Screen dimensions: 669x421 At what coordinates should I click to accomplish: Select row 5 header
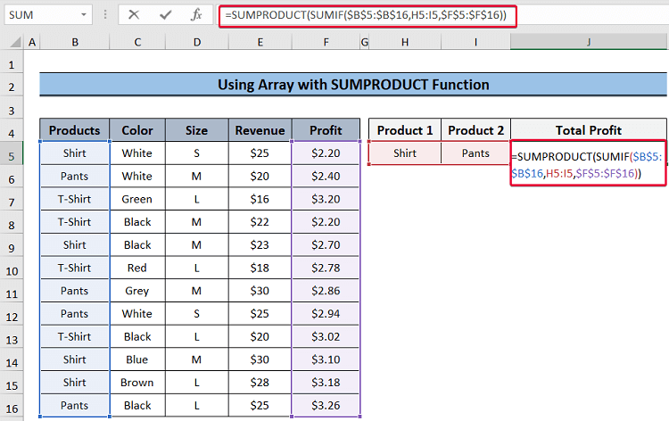(x=12, y=153)
